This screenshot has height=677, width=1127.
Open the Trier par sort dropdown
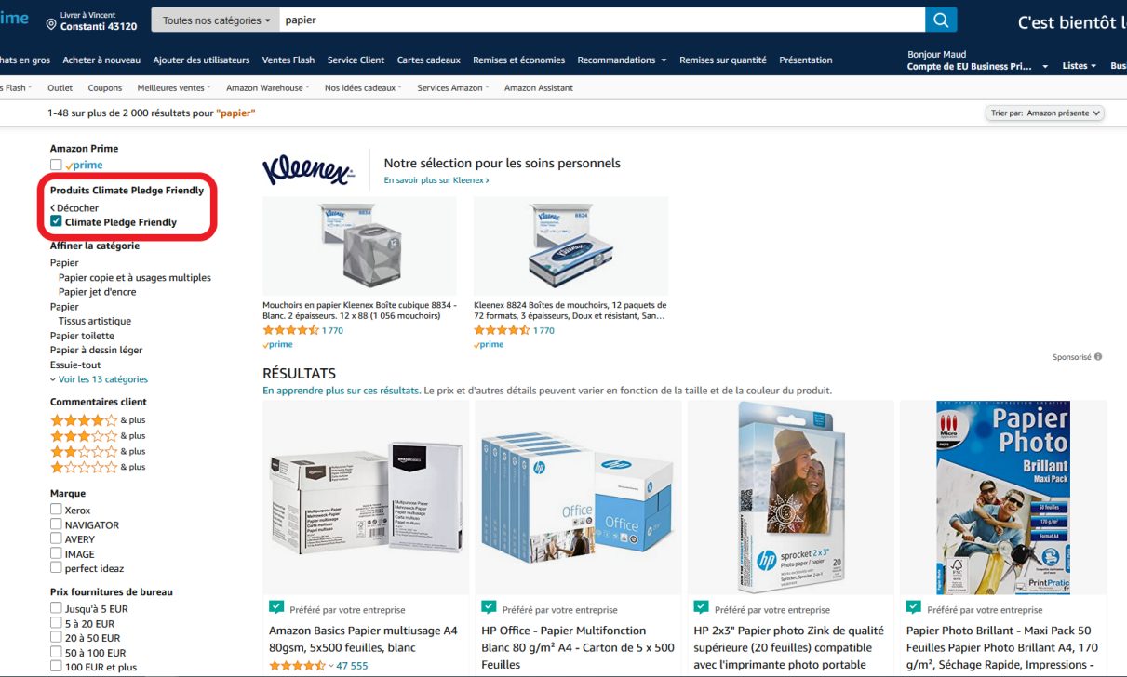[x=1044, y=113]
